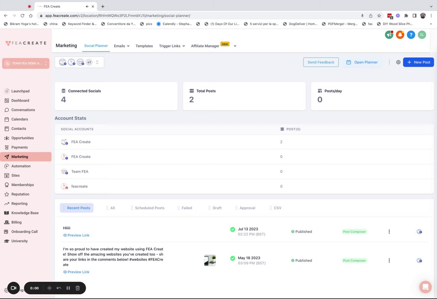Screen dimensions: 437x299
Task: Select the Recent Posts tab
Action: click(x=76, y=208)
